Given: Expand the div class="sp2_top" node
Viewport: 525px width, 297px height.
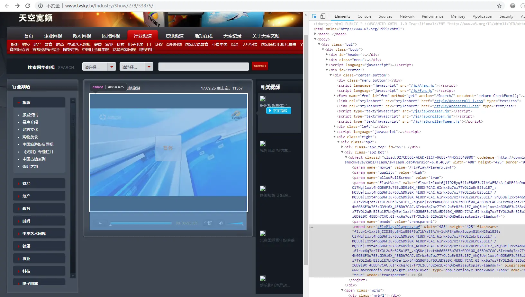Looking at the screenshot, I should pyautogui.click(x=342, y=147).
